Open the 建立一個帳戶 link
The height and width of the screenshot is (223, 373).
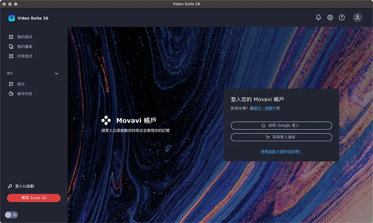point(265,108)
